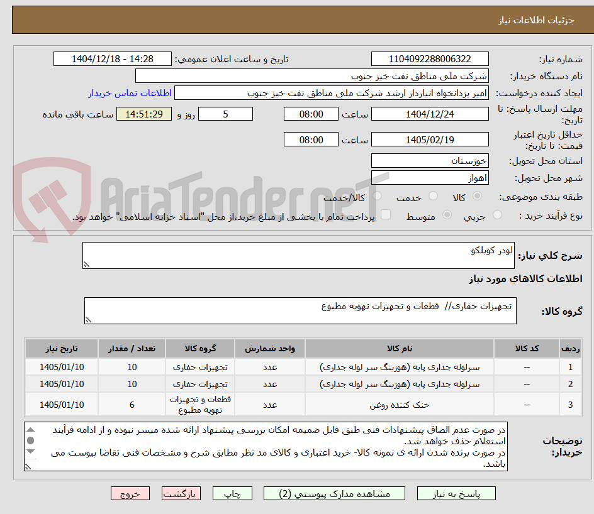594x514 pixels.
Task: Click resize handle of توضیحات خریدار box
Action: pos(28,467)
